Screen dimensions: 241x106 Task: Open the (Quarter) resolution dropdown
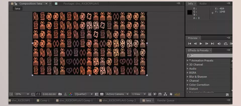(83, 94)
